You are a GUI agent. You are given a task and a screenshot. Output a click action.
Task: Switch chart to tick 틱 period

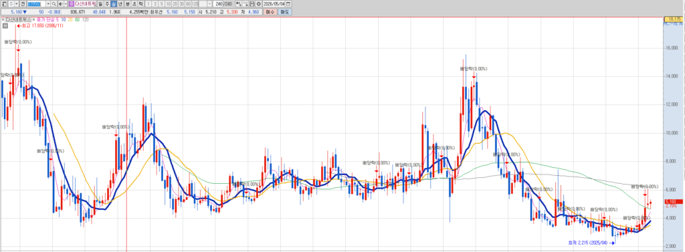coord(140,4)
